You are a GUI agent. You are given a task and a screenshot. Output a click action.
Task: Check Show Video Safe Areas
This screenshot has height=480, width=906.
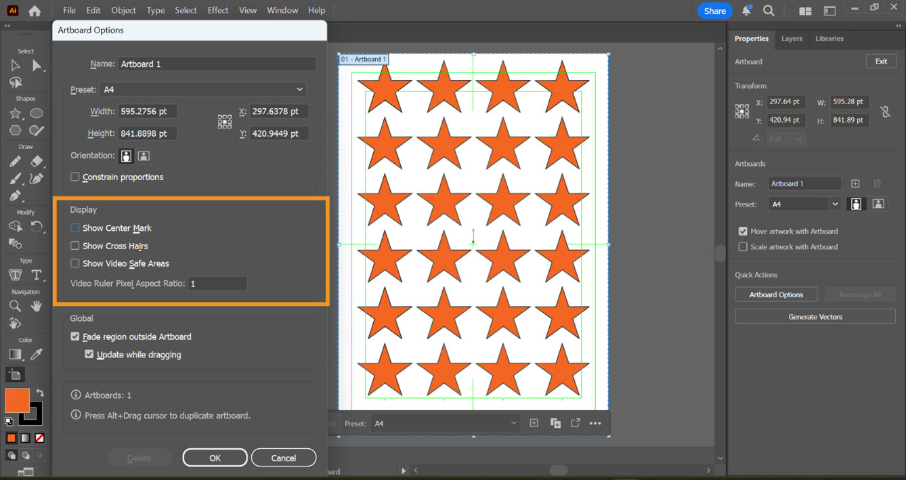[74, 263]
